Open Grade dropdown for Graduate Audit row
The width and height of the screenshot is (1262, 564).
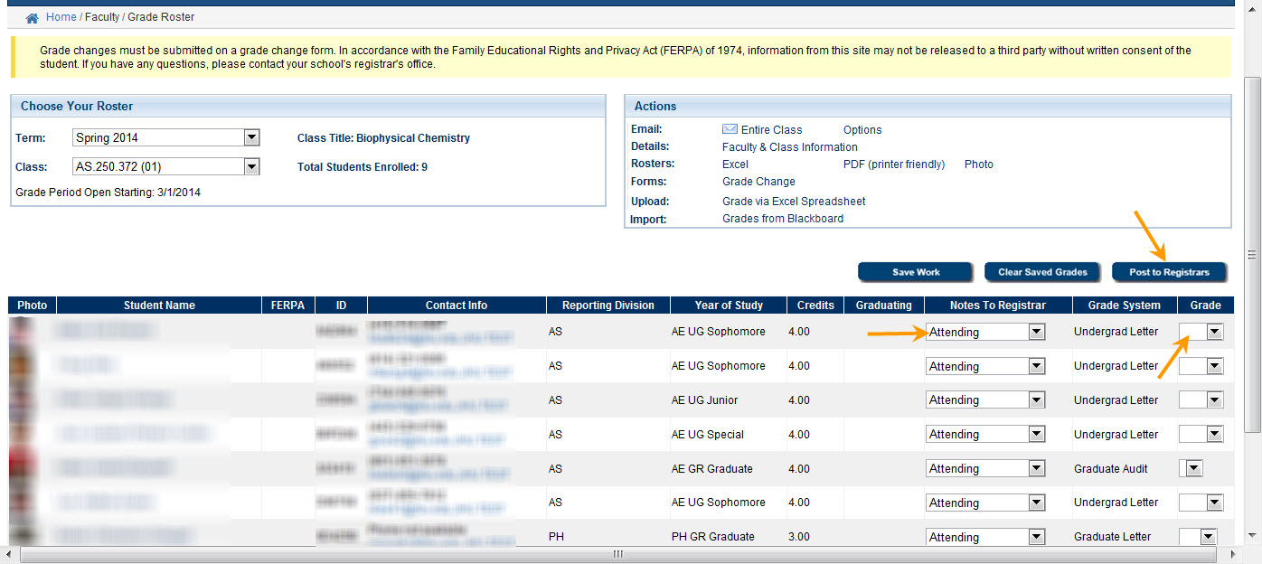(1191, 468)
